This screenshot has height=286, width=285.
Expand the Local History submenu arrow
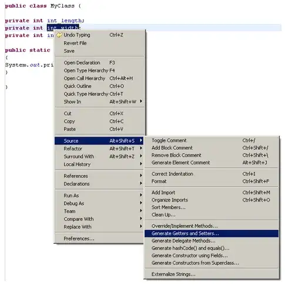pos(141,164)
